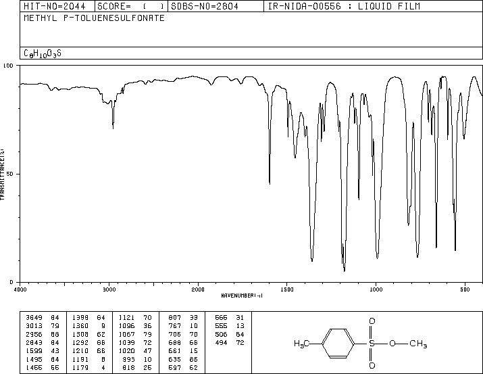Select the 1495 peak table row

coord(43,360)
